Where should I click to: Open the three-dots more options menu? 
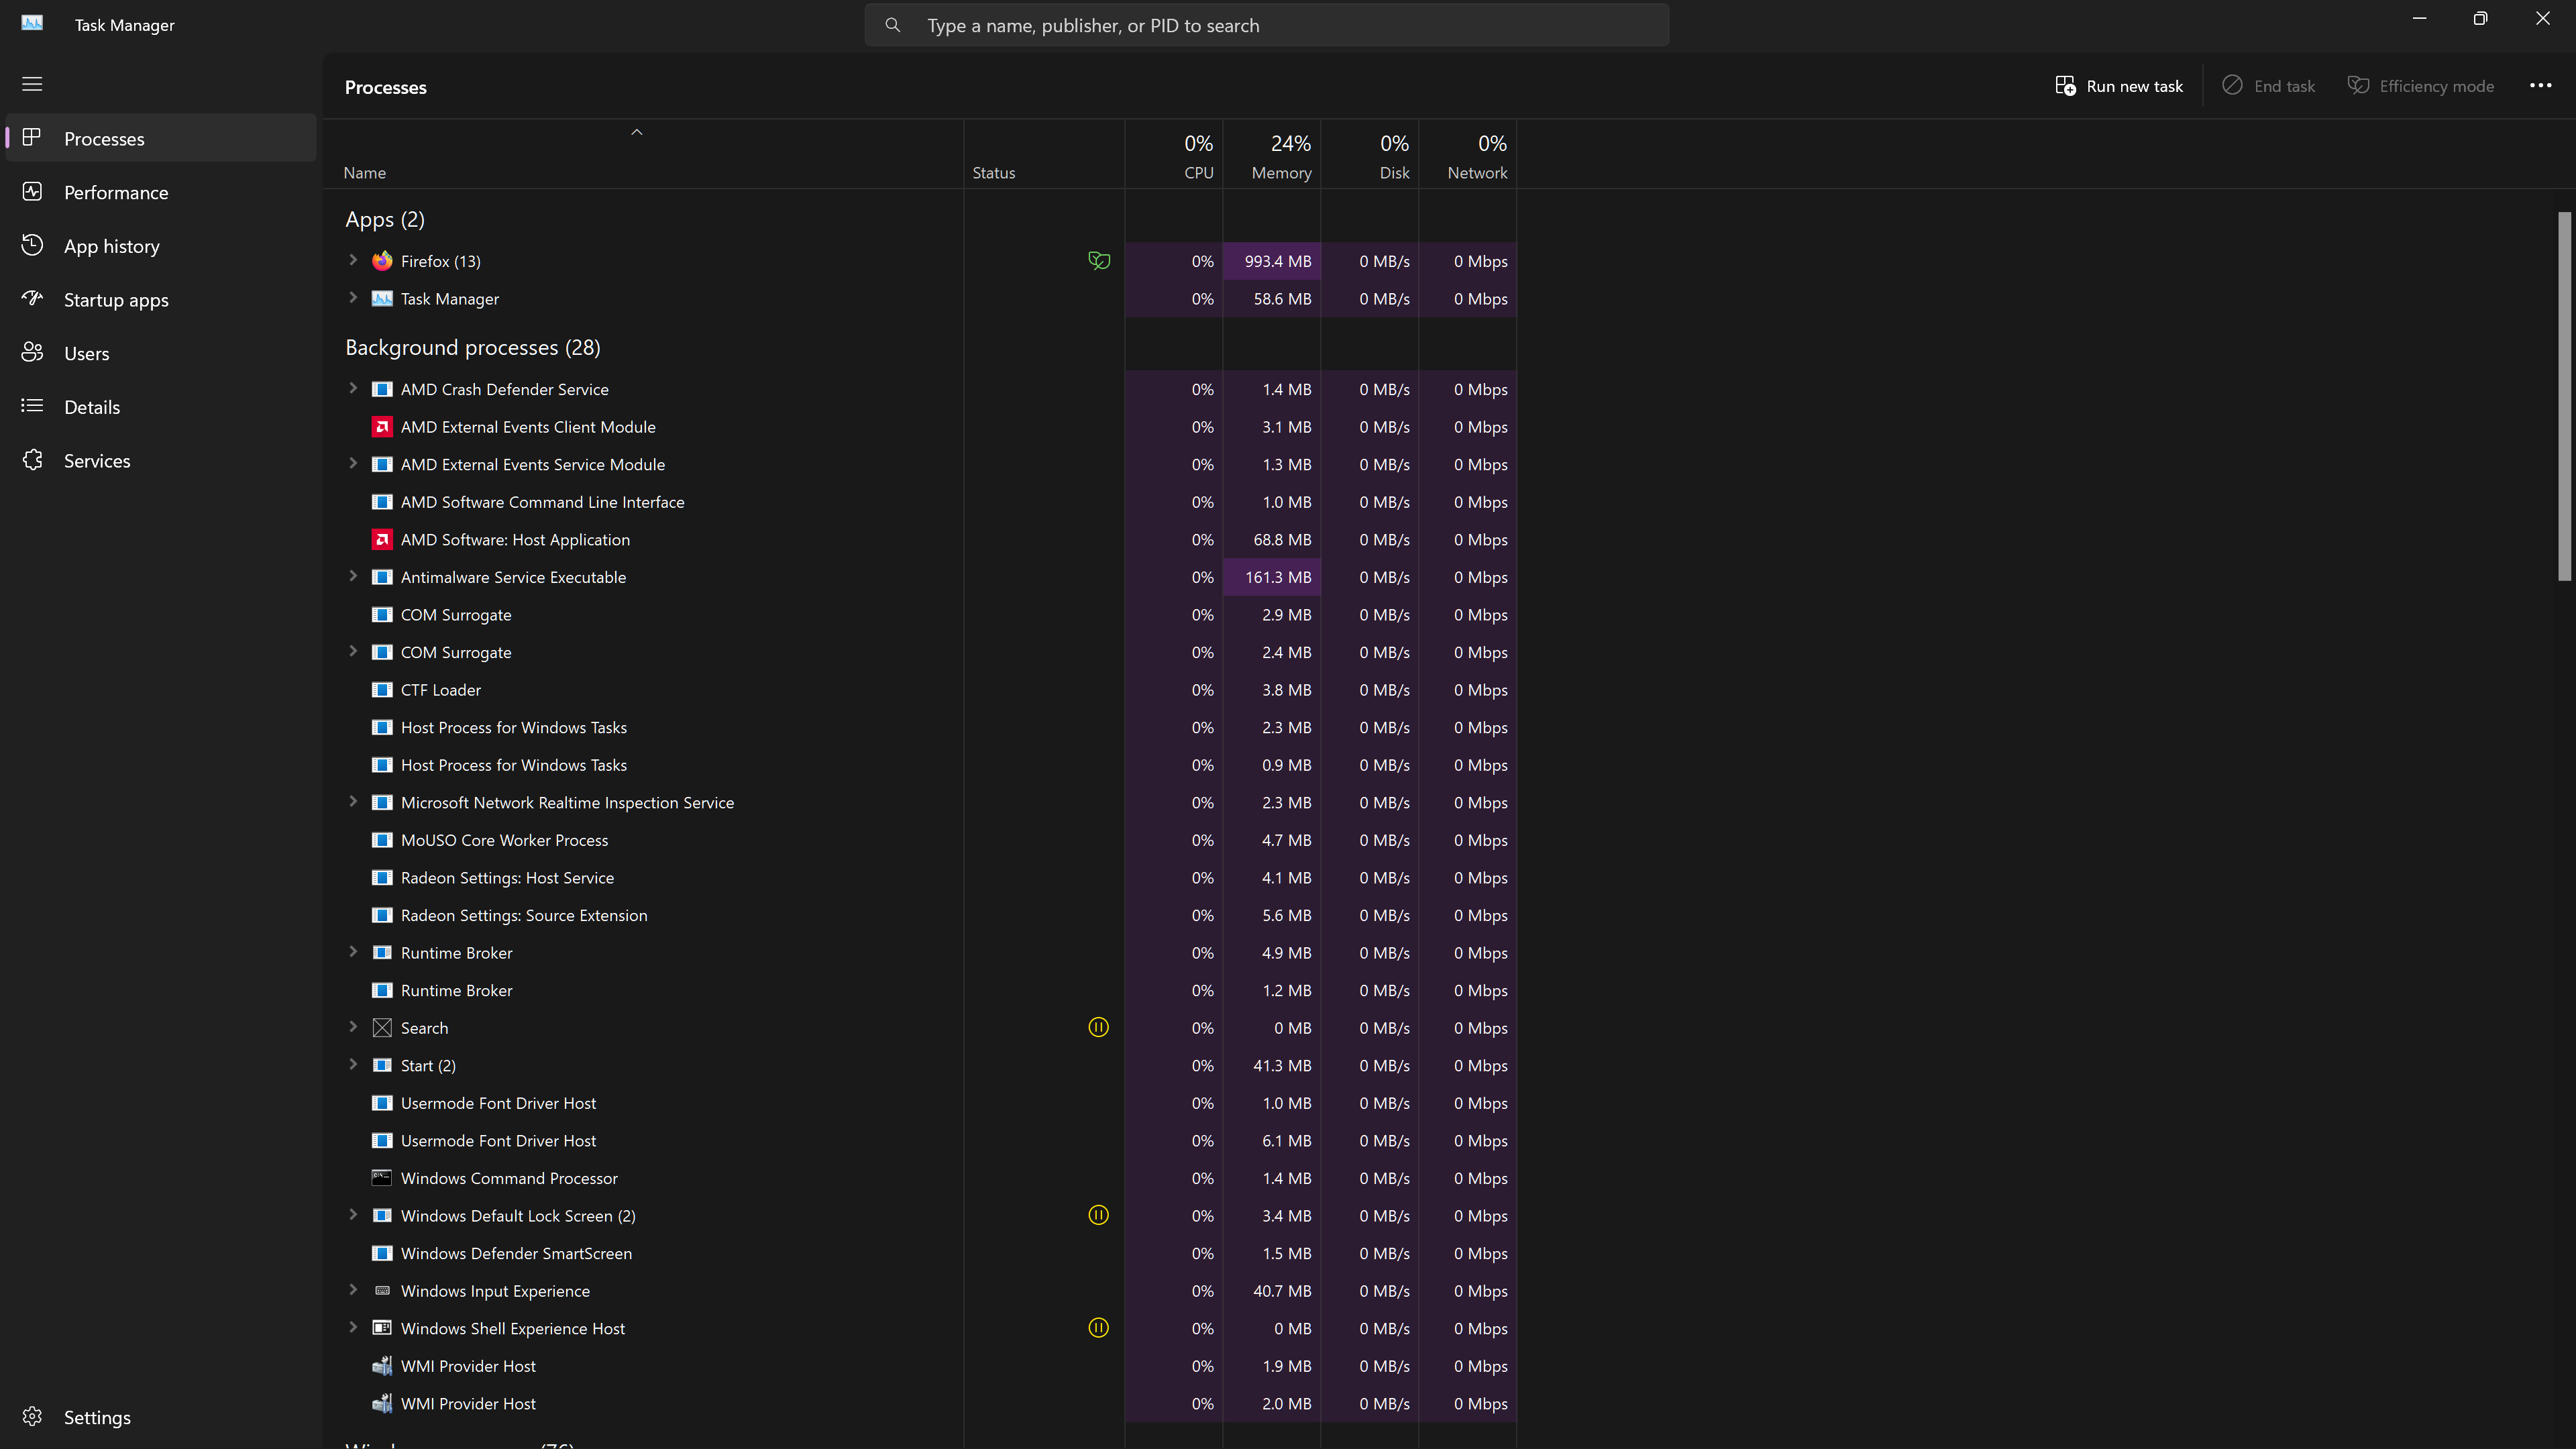[x=2540, y=86]
